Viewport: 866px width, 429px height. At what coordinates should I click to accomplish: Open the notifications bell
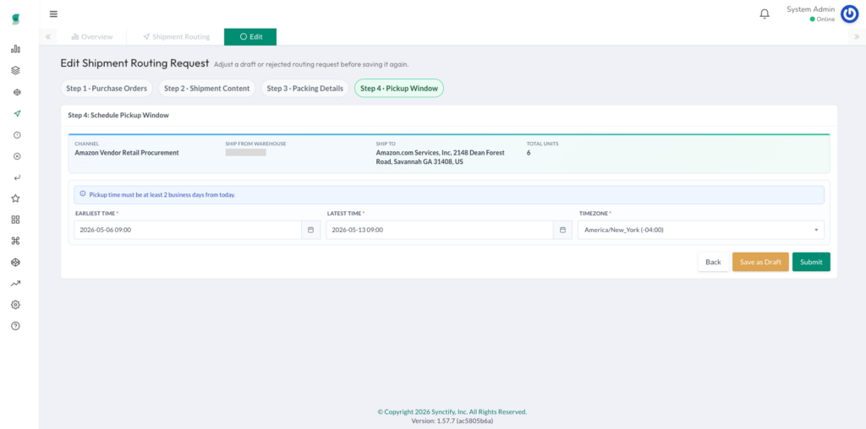pos(765,14)
